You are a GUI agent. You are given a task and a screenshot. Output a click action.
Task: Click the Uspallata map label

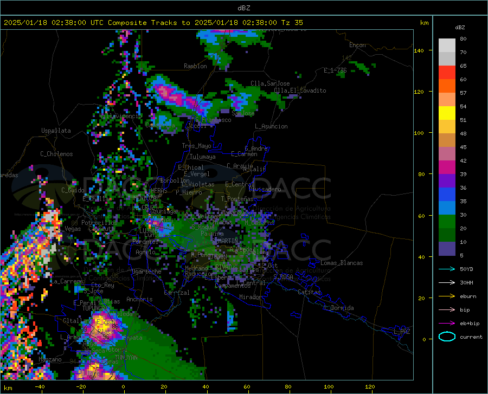(56, 131)
